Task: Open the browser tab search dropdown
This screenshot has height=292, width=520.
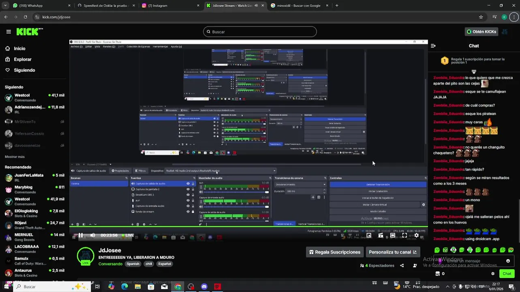Action: tap(5, 6)
